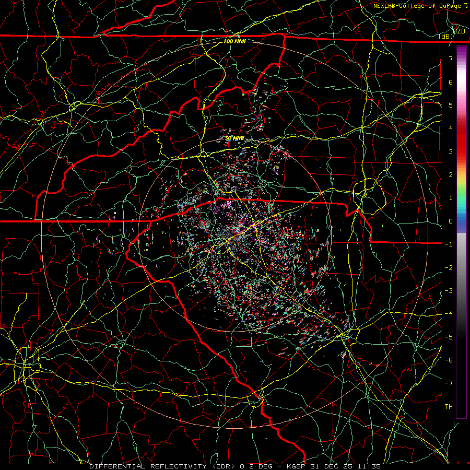
Task: Click the color scale value 1
Action: pyautogui.click(x=451, y=198)
